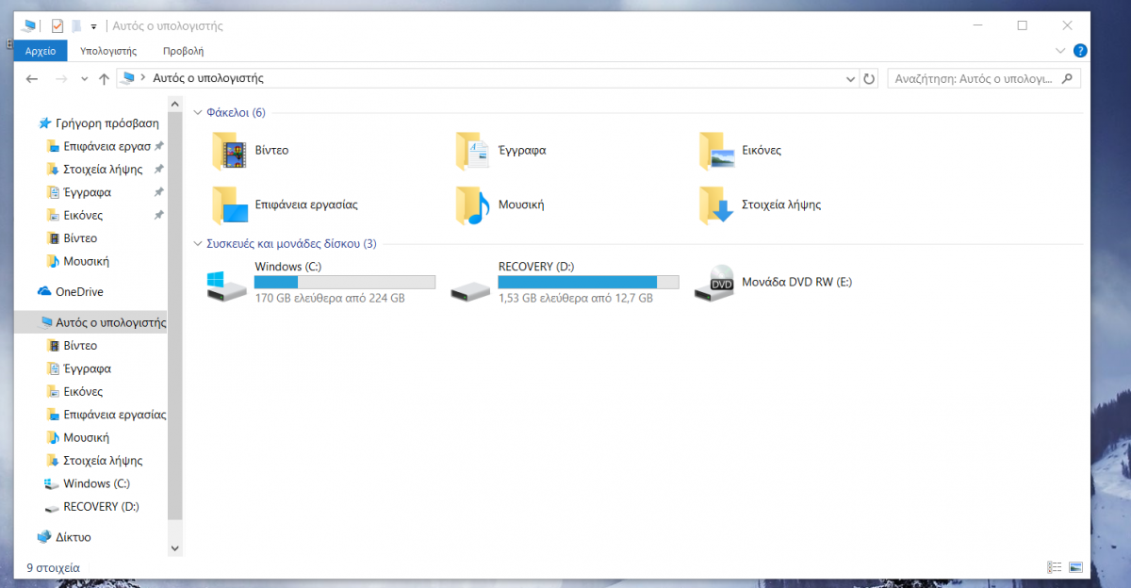
Task: Select the RECOVERY (D:) drive icon
Action: click(470, 291)
